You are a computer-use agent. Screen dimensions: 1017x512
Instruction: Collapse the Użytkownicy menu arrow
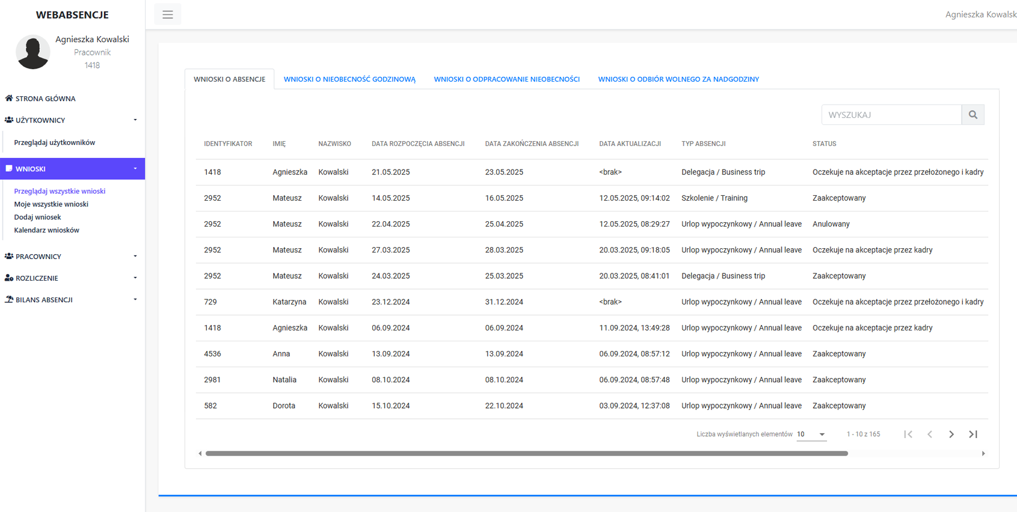135,120
